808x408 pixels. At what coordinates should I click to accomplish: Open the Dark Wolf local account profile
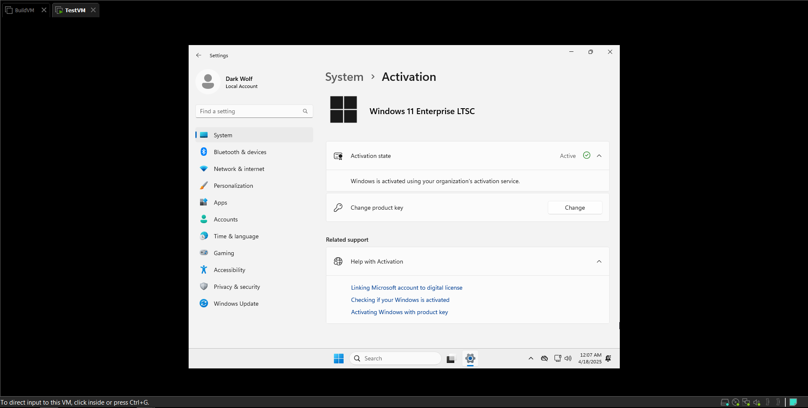click(x=227, y=82)
